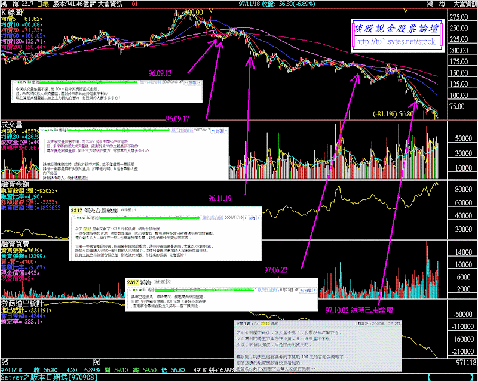478x382 pixels.
Task: Click the 均價20 =71.25 indicator
Action: pos(22,30)
